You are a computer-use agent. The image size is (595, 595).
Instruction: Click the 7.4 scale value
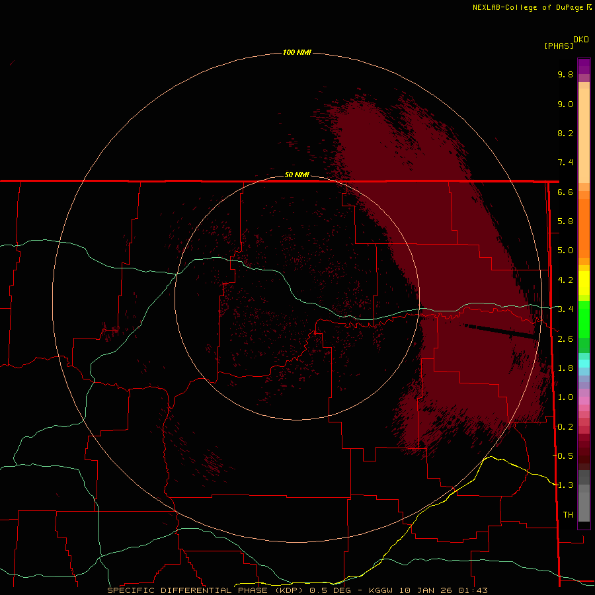(x=565, y=163)
